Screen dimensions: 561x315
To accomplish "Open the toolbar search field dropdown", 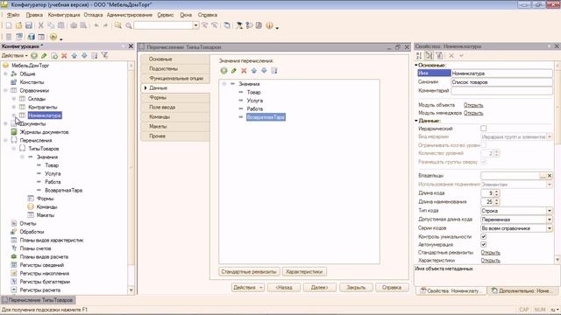I will pos(195,25).
